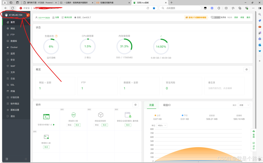Image resolution: width=263 pixels, height=163 pixels.
Task: Click the 备忘录 memo card to edit
Action: pos(224,86)
